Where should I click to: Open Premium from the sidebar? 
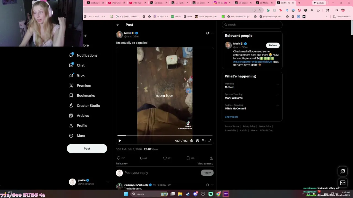coord(80,86)
